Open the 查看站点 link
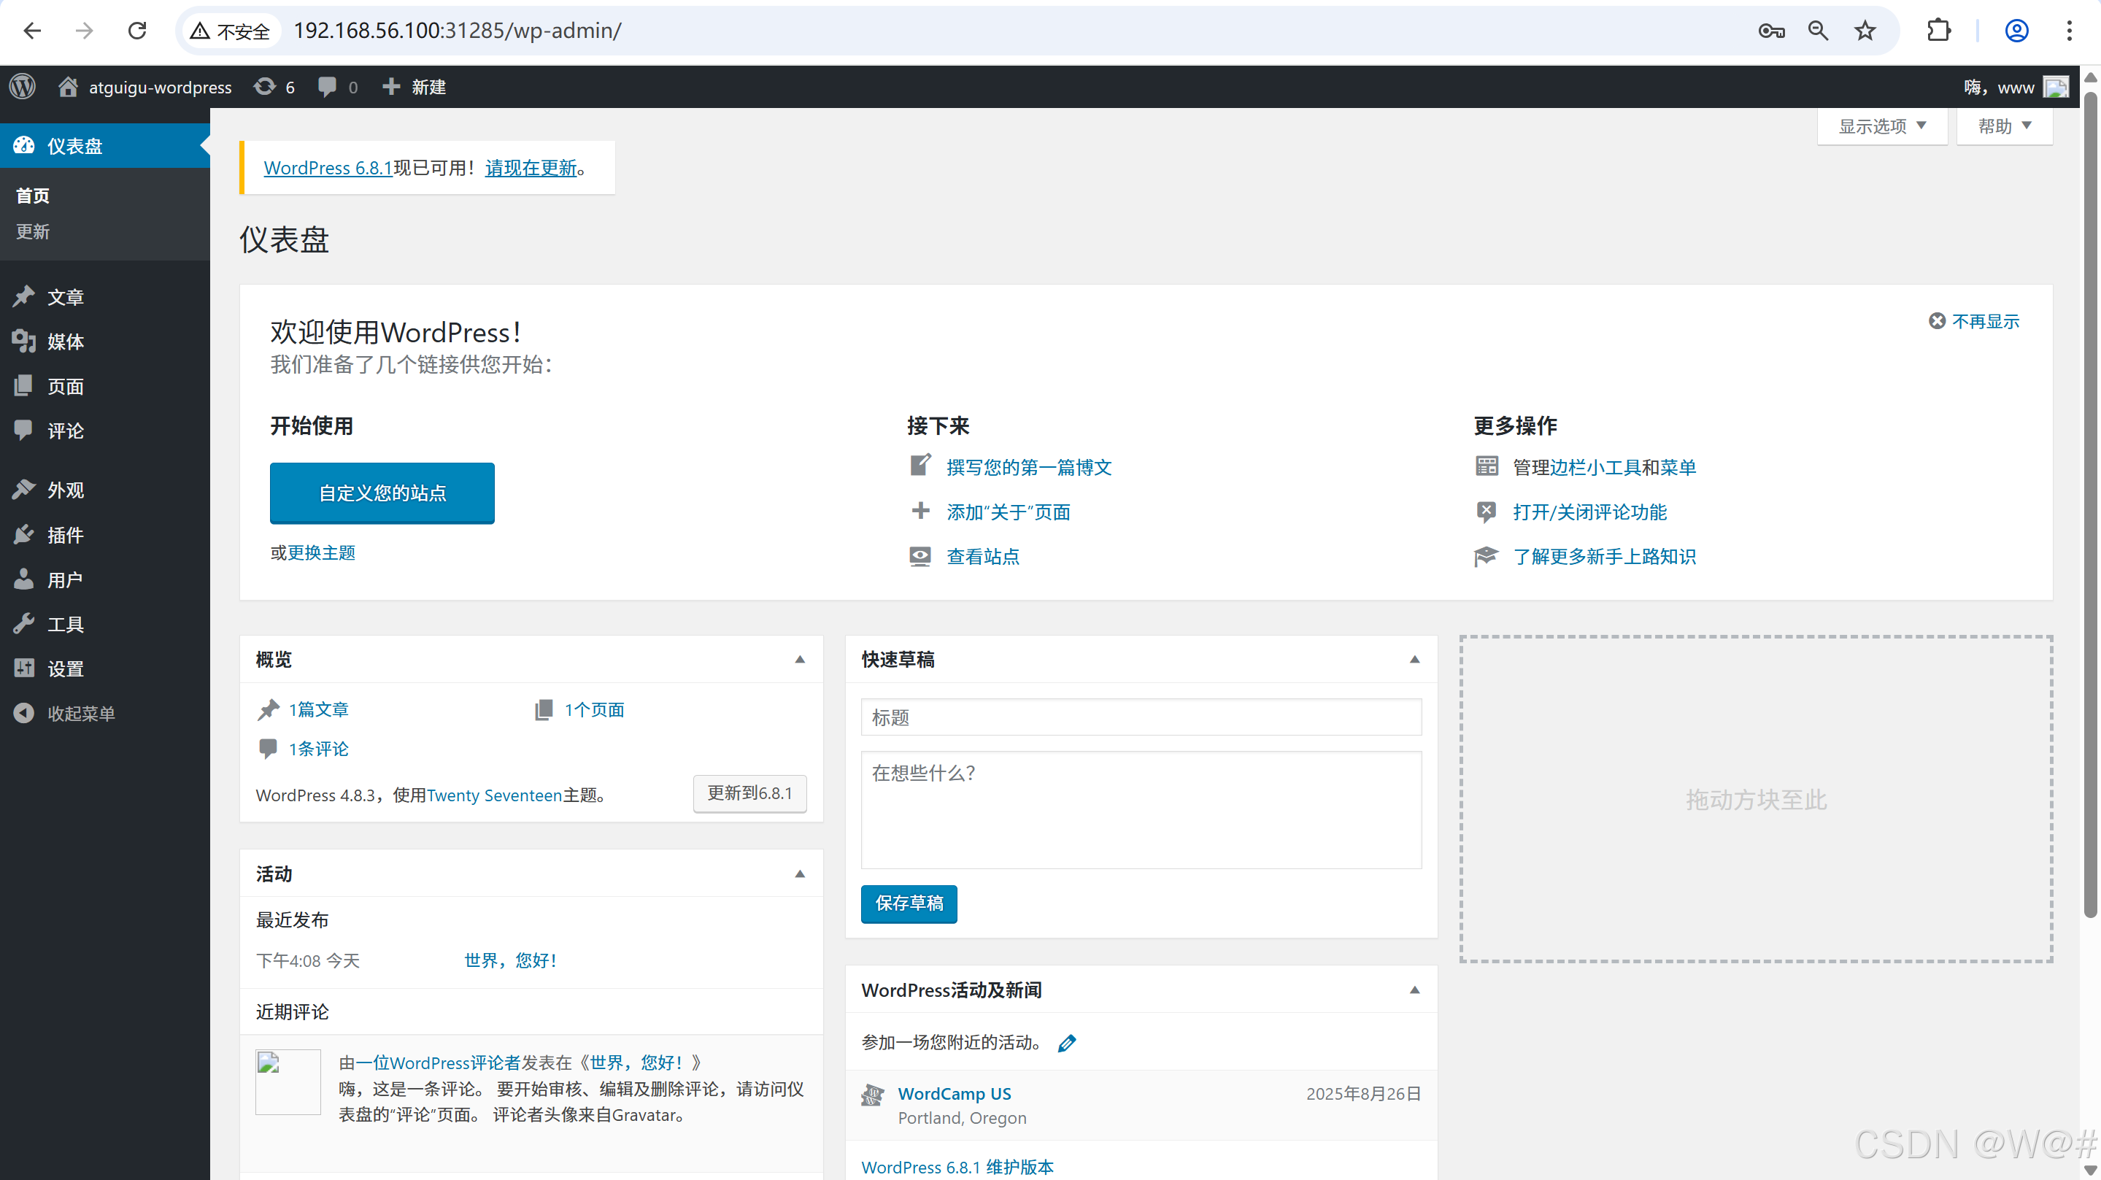Viewport: 2101px width, 1180px height. [983, 556]
